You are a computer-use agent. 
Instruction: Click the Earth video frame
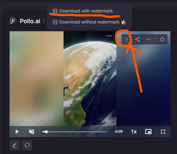[x=90, y=79]
